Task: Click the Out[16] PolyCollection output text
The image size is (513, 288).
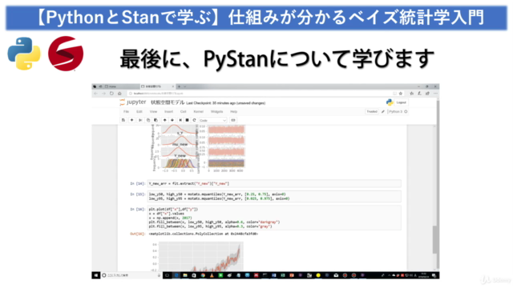Action: point(203,234)
